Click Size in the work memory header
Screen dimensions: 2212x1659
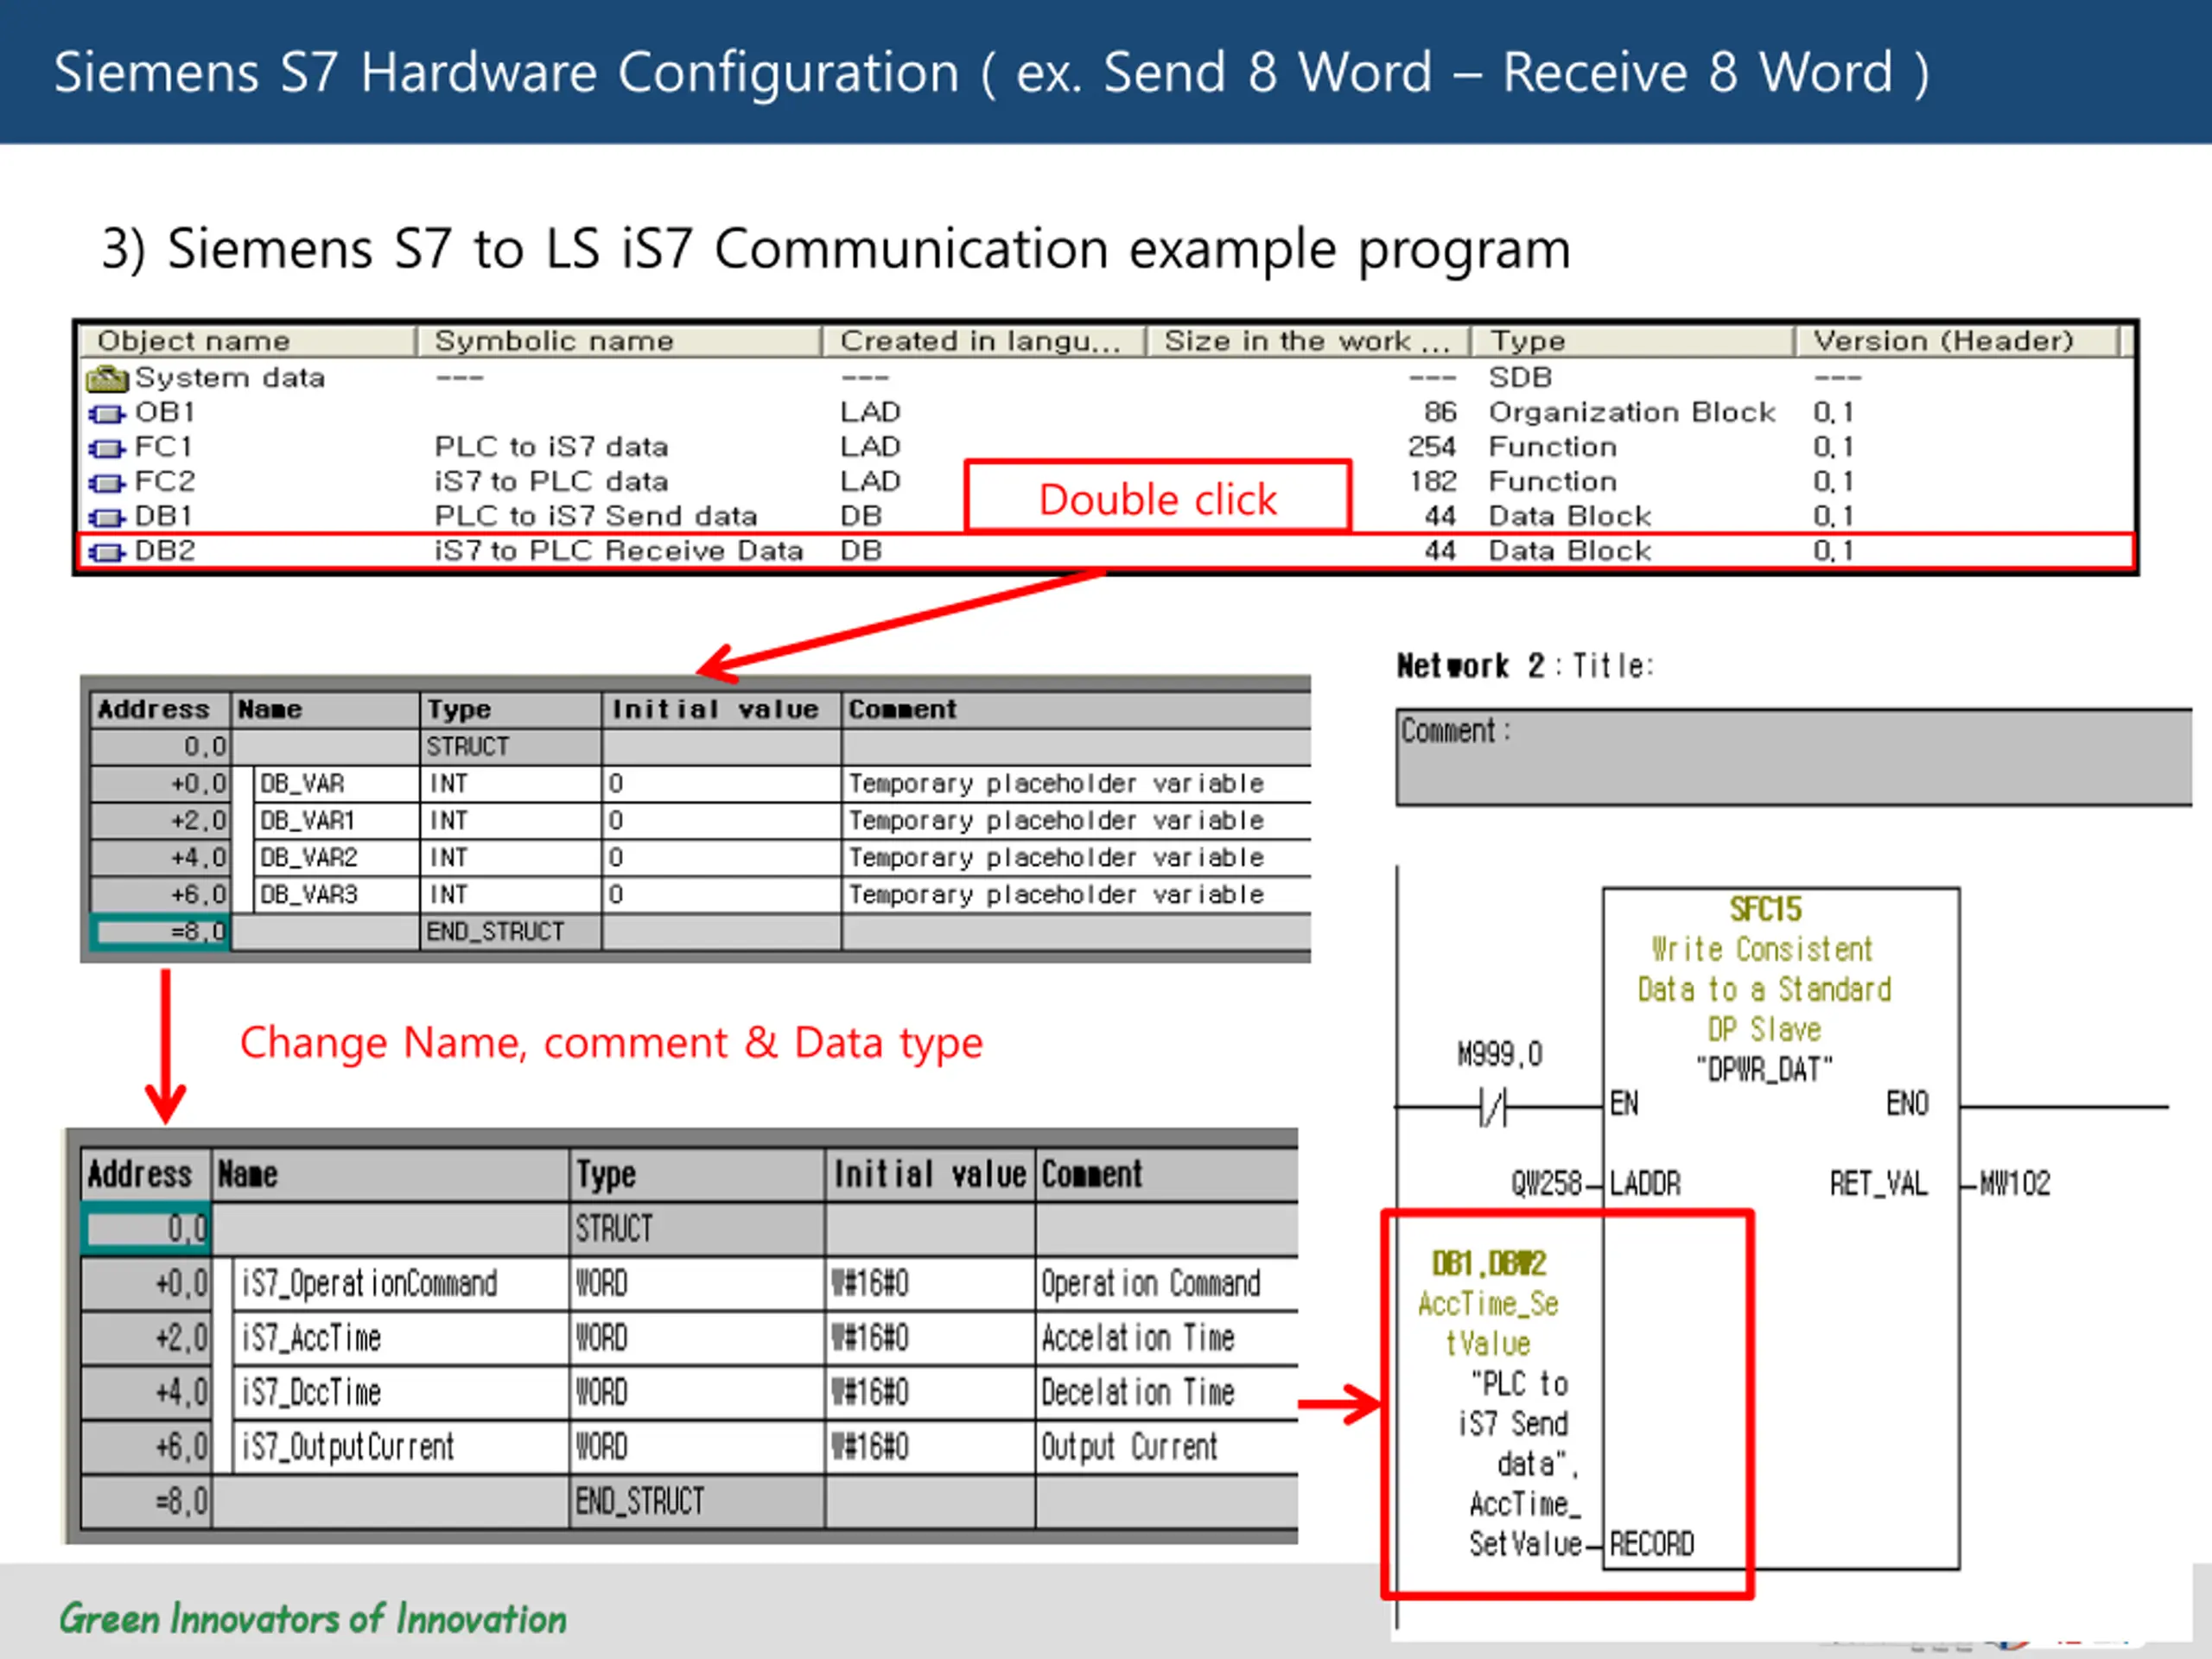[x=1308, y=341]
